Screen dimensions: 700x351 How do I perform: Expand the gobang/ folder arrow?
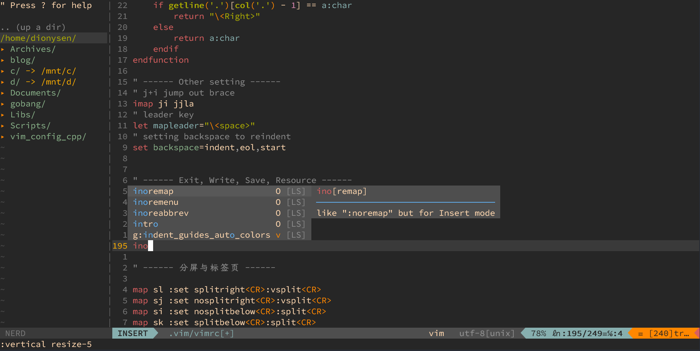click(3, 104)
